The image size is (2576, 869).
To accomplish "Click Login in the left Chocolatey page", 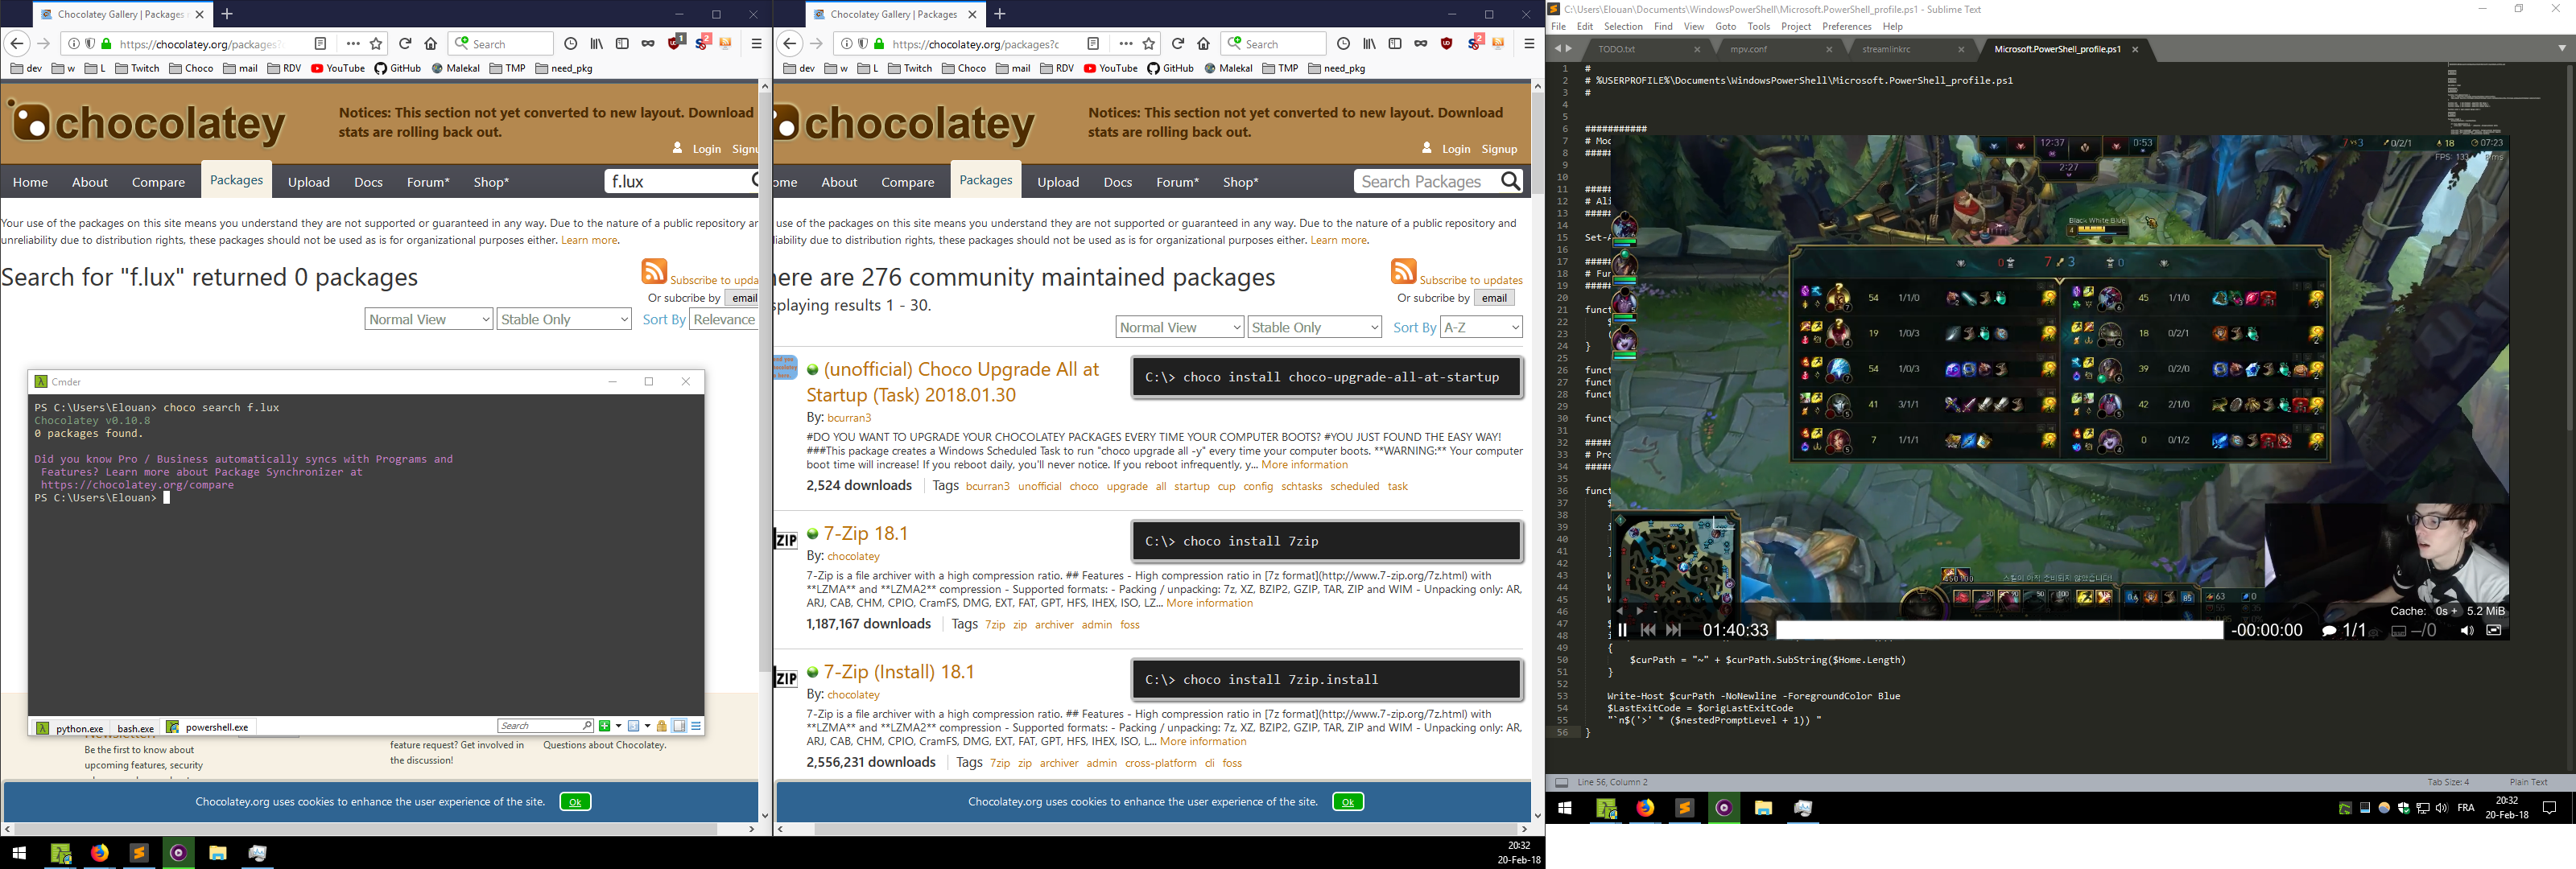I will (x=707, y=149).
